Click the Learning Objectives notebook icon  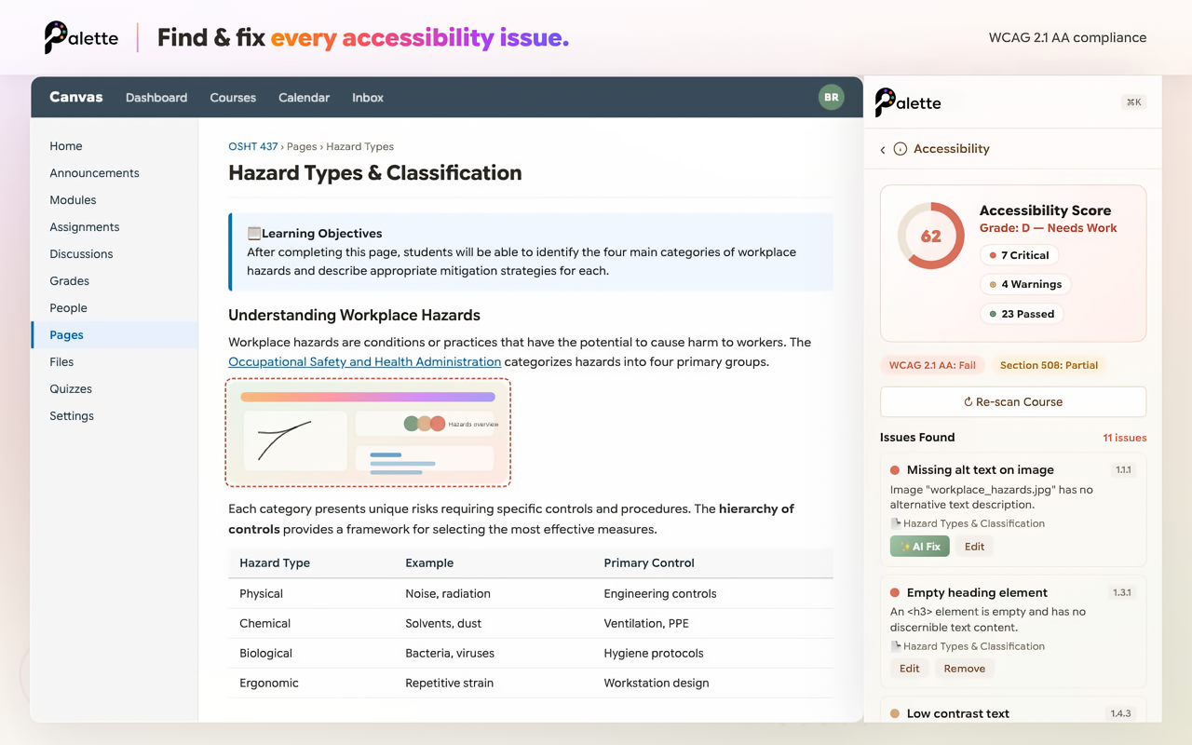click(x=253, y=234)
